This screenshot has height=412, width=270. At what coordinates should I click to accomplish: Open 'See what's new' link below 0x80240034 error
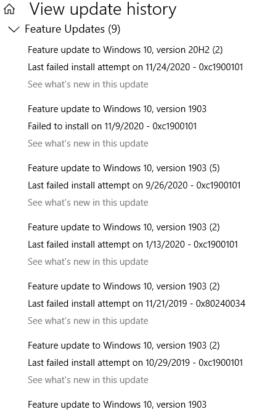88,321
